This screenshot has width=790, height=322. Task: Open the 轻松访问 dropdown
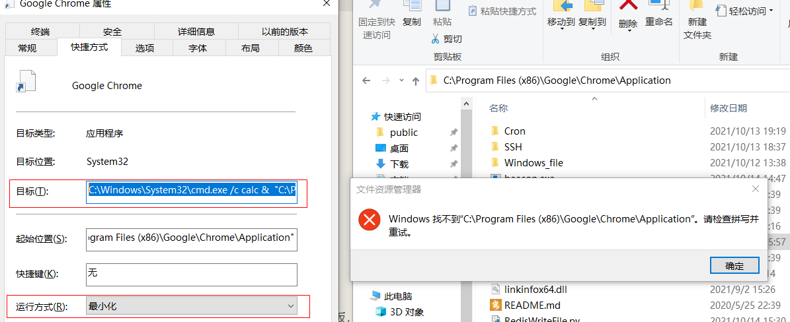pyautogui.click(x=744, y=11)
